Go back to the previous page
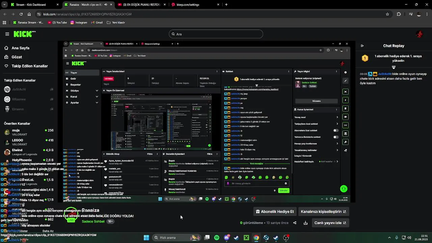The width and height of the screenshot is (432, 243). coord(5,14)
